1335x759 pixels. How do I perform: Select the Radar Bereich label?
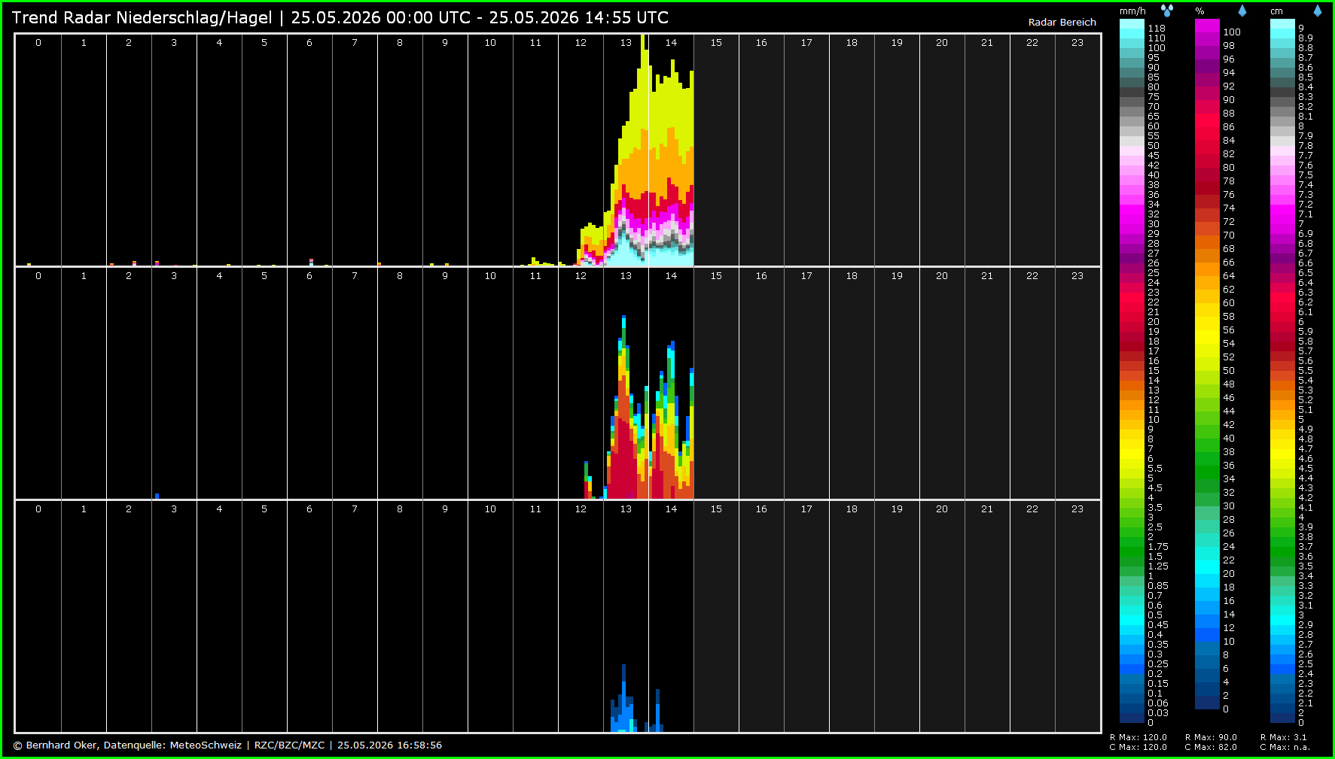click(x=1062, y=23)
